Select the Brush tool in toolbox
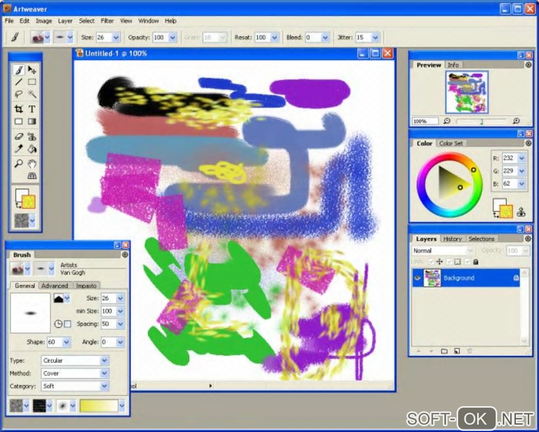Image resolution: width=539 pixels, height=432 pixels. tap(18, 70)
